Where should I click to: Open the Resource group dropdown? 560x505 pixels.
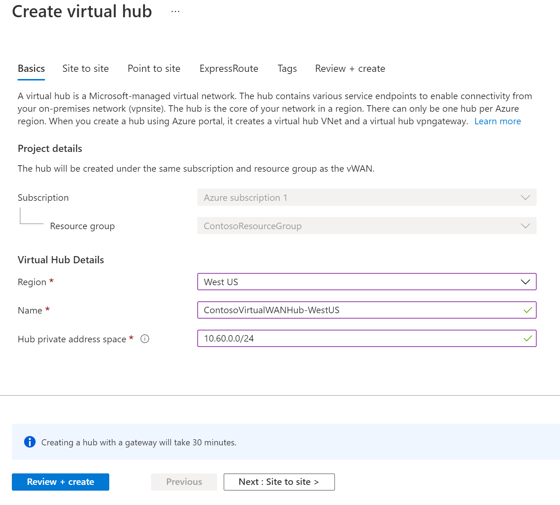pyautogui.click(x=366, y=226)
